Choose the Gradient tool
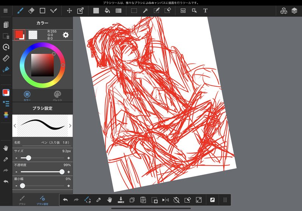 point(118,11)
